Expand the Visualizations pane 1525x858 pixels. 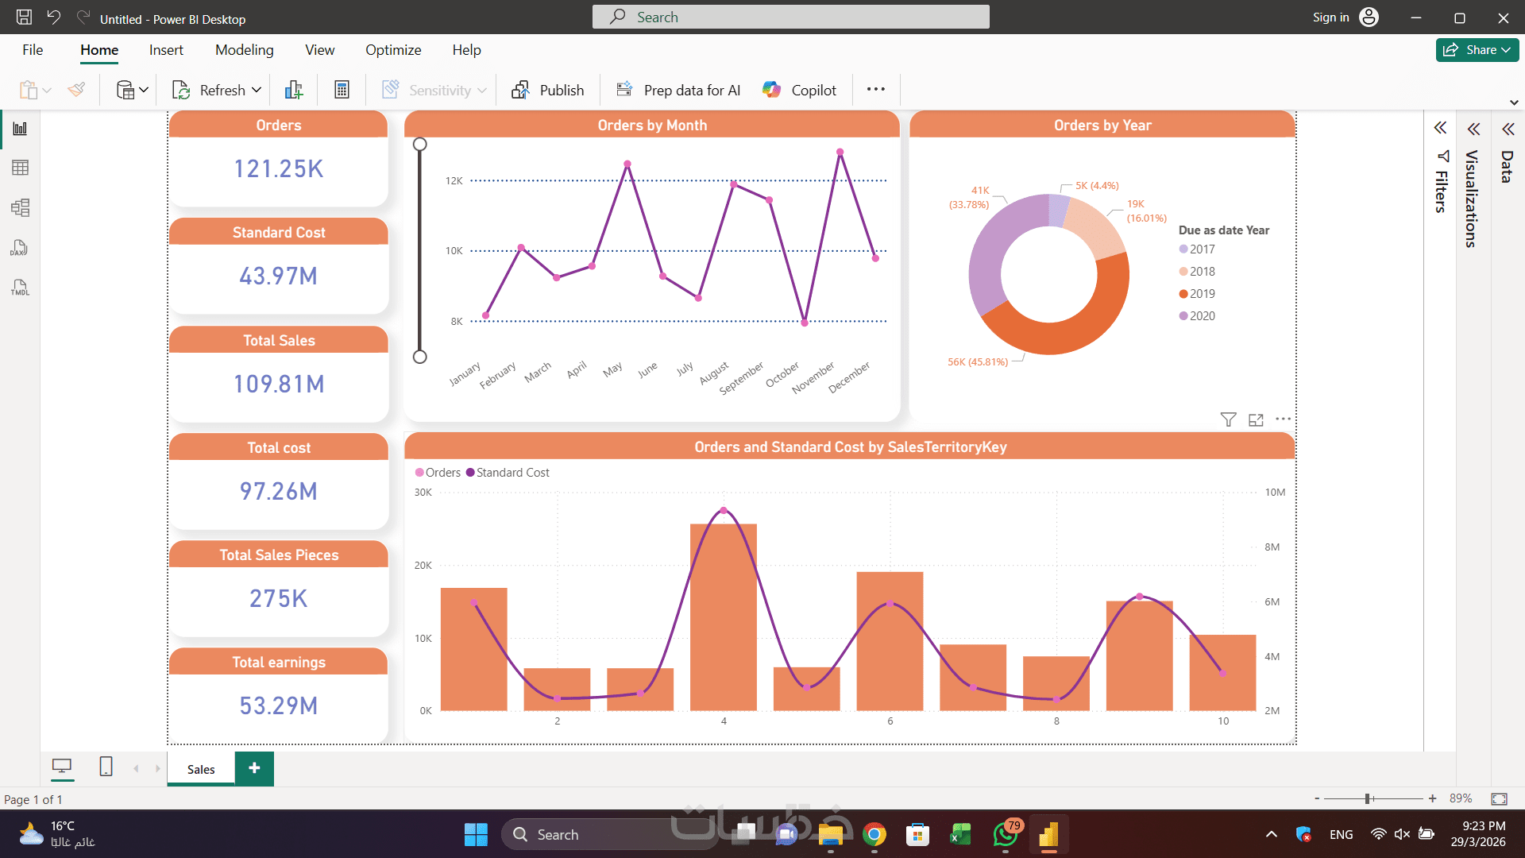1473,129
